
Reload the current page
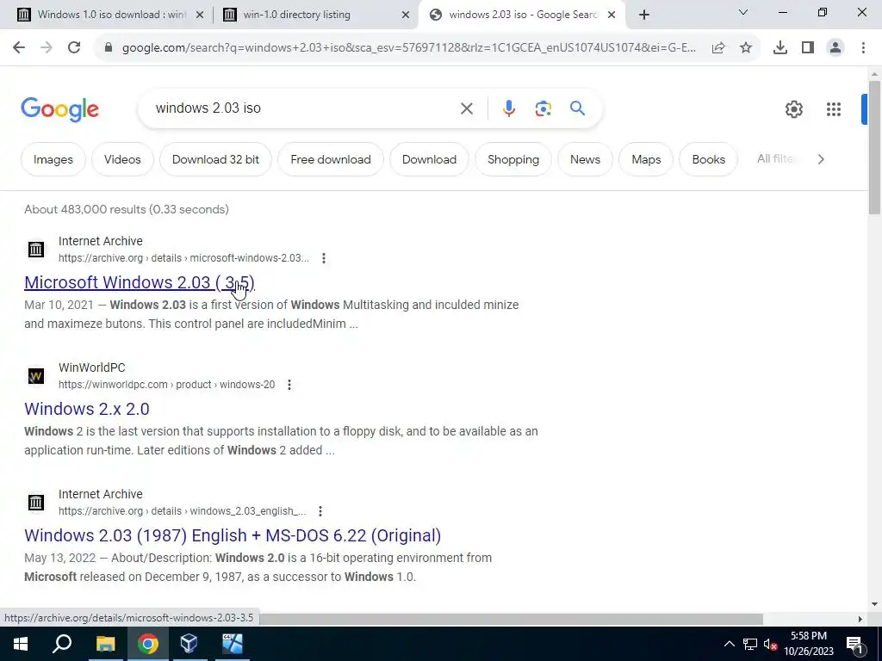pyautogui.click(x=74, y=48)
